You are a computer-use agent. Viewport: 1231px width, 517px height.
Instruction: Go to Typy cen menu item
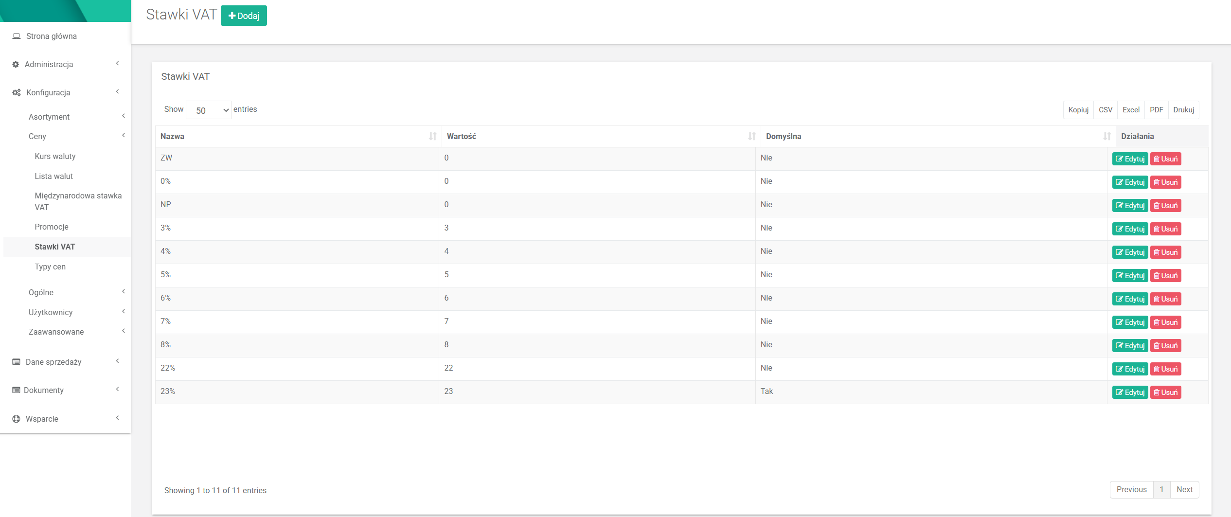tap(50, 267)
